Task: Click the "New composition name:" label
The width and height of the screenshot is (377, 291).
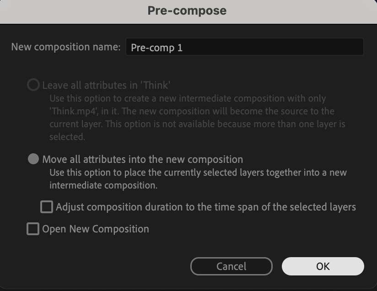Action: [65, 47]
